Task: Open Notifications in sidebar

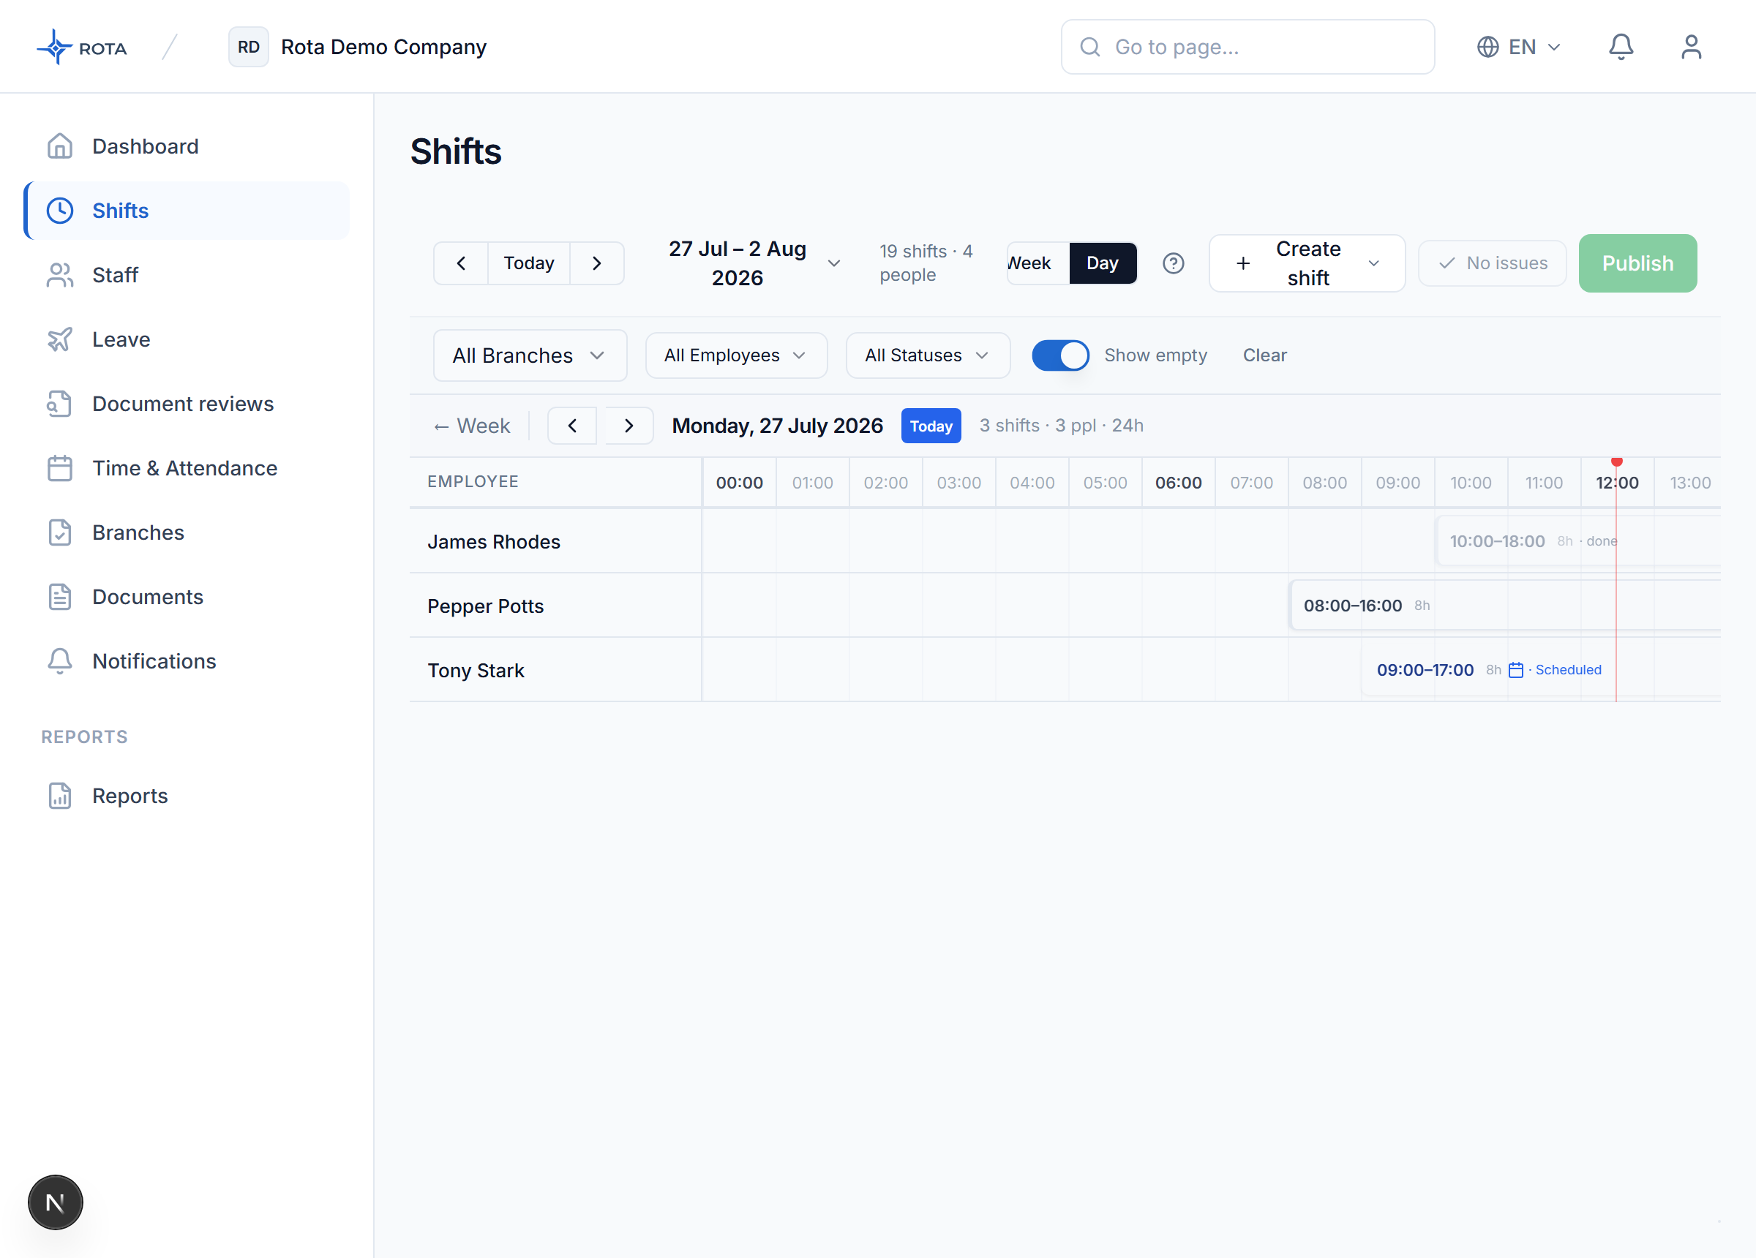Action: 187,661
